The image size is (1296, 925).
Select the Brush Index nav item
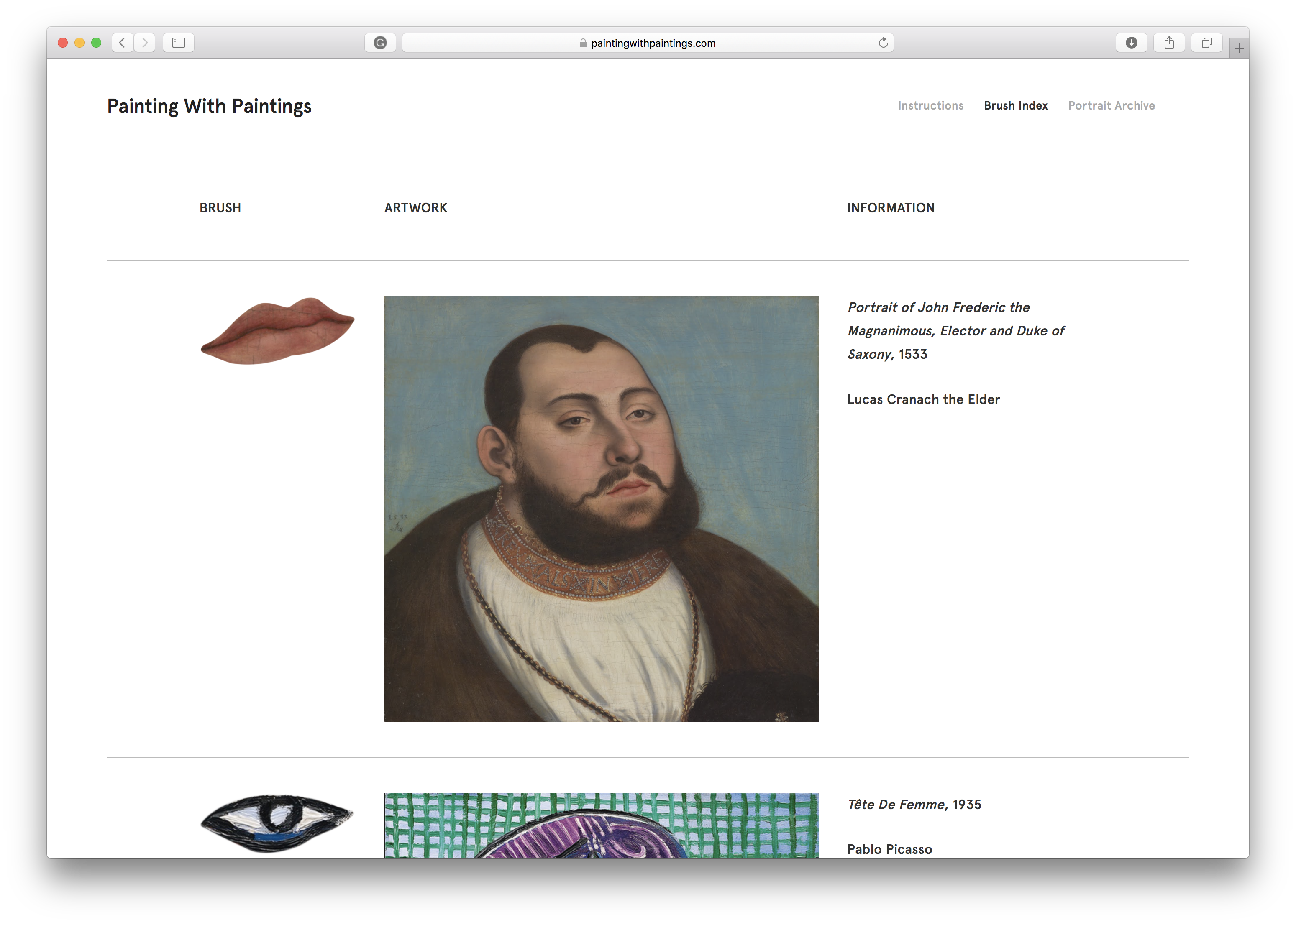pos(1016,105)
